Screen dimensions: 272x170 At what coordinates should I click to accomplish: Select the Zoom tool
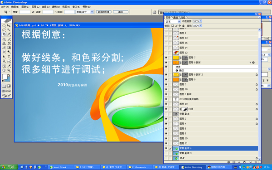pos(9,70)
